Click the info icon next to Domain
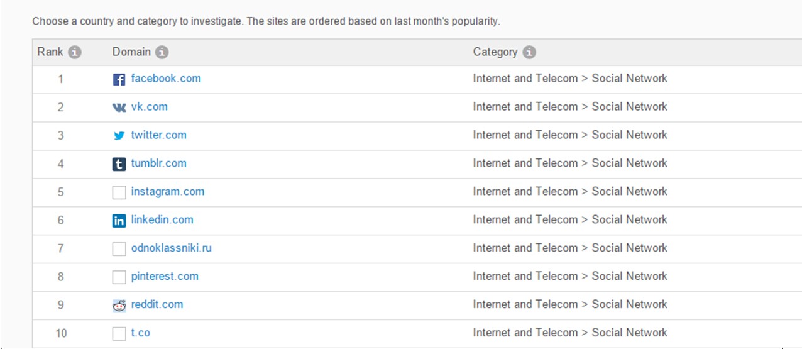The image size is (802, 349). (x=162, y=52)
